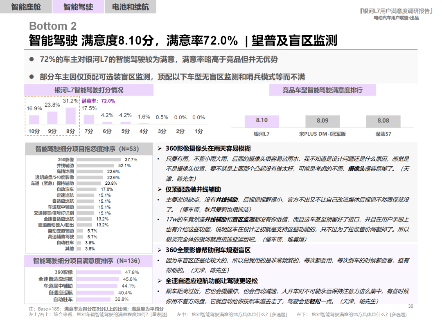The width and height of the screenshot is (442, 331).
Task: Click the 交通标志/信号灯识别 label
Action: pos(54,213)
